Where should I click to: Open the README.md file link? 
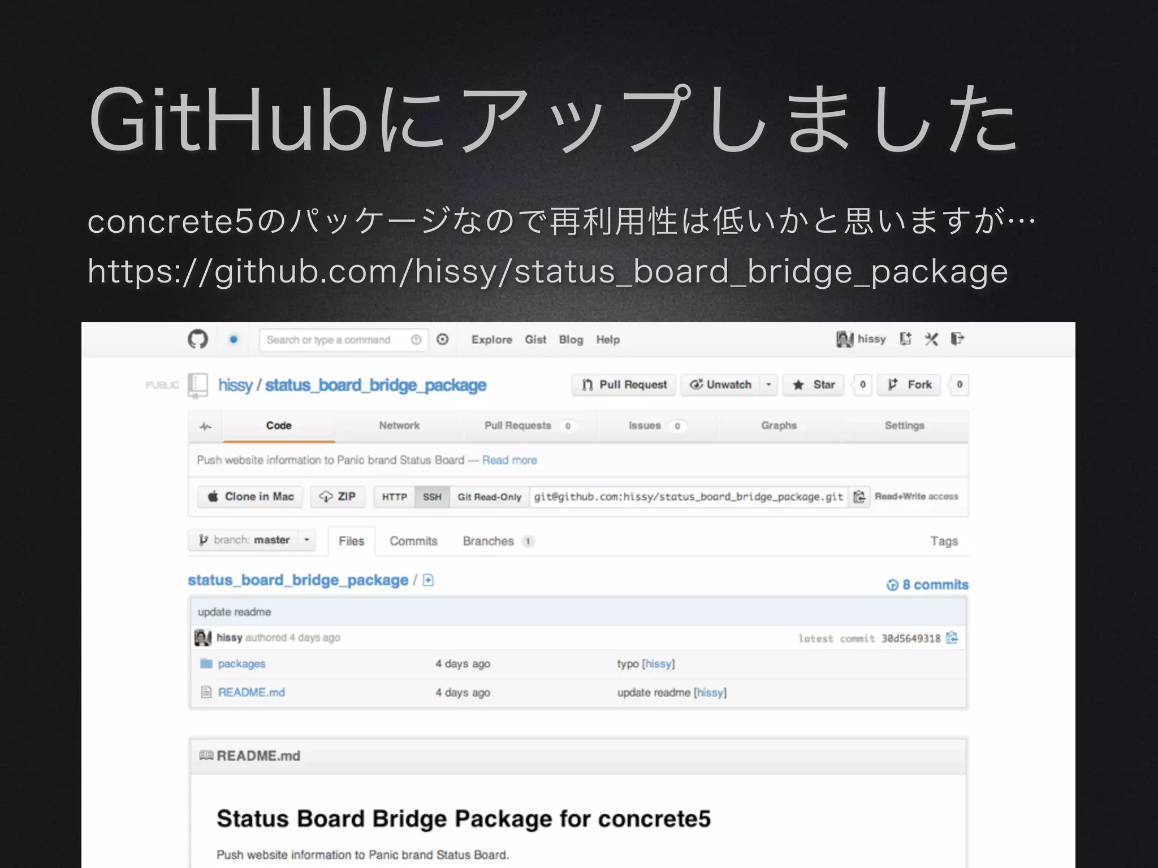(x=252, y=692)
